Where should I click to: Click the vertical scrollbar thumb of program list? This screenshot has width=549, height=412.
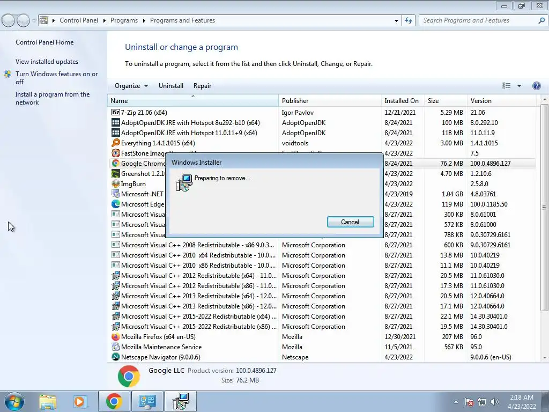[x=544, y=208]
